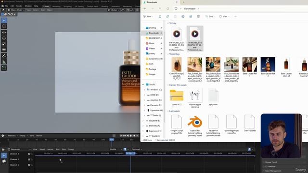Viewport: 308px width, 173px height.
Task: Open the Object Mode dropdown
Action: pos(16,10)
